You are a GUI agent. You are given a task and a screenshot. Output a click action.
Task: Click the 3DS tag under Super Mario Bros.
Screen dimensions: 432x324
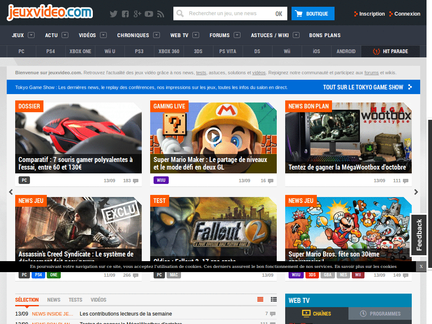pos(312,275)
